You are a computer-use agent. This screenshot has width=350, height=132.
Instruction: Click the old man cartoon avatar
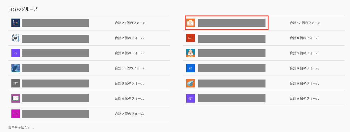pos(191,53)
